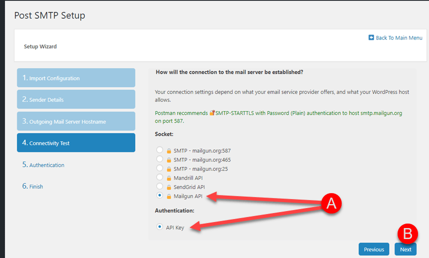Click the Postman recommends SMTP-STARTTLS text
429x258 pixels.
pyautogui.click(x=278, y=117)
